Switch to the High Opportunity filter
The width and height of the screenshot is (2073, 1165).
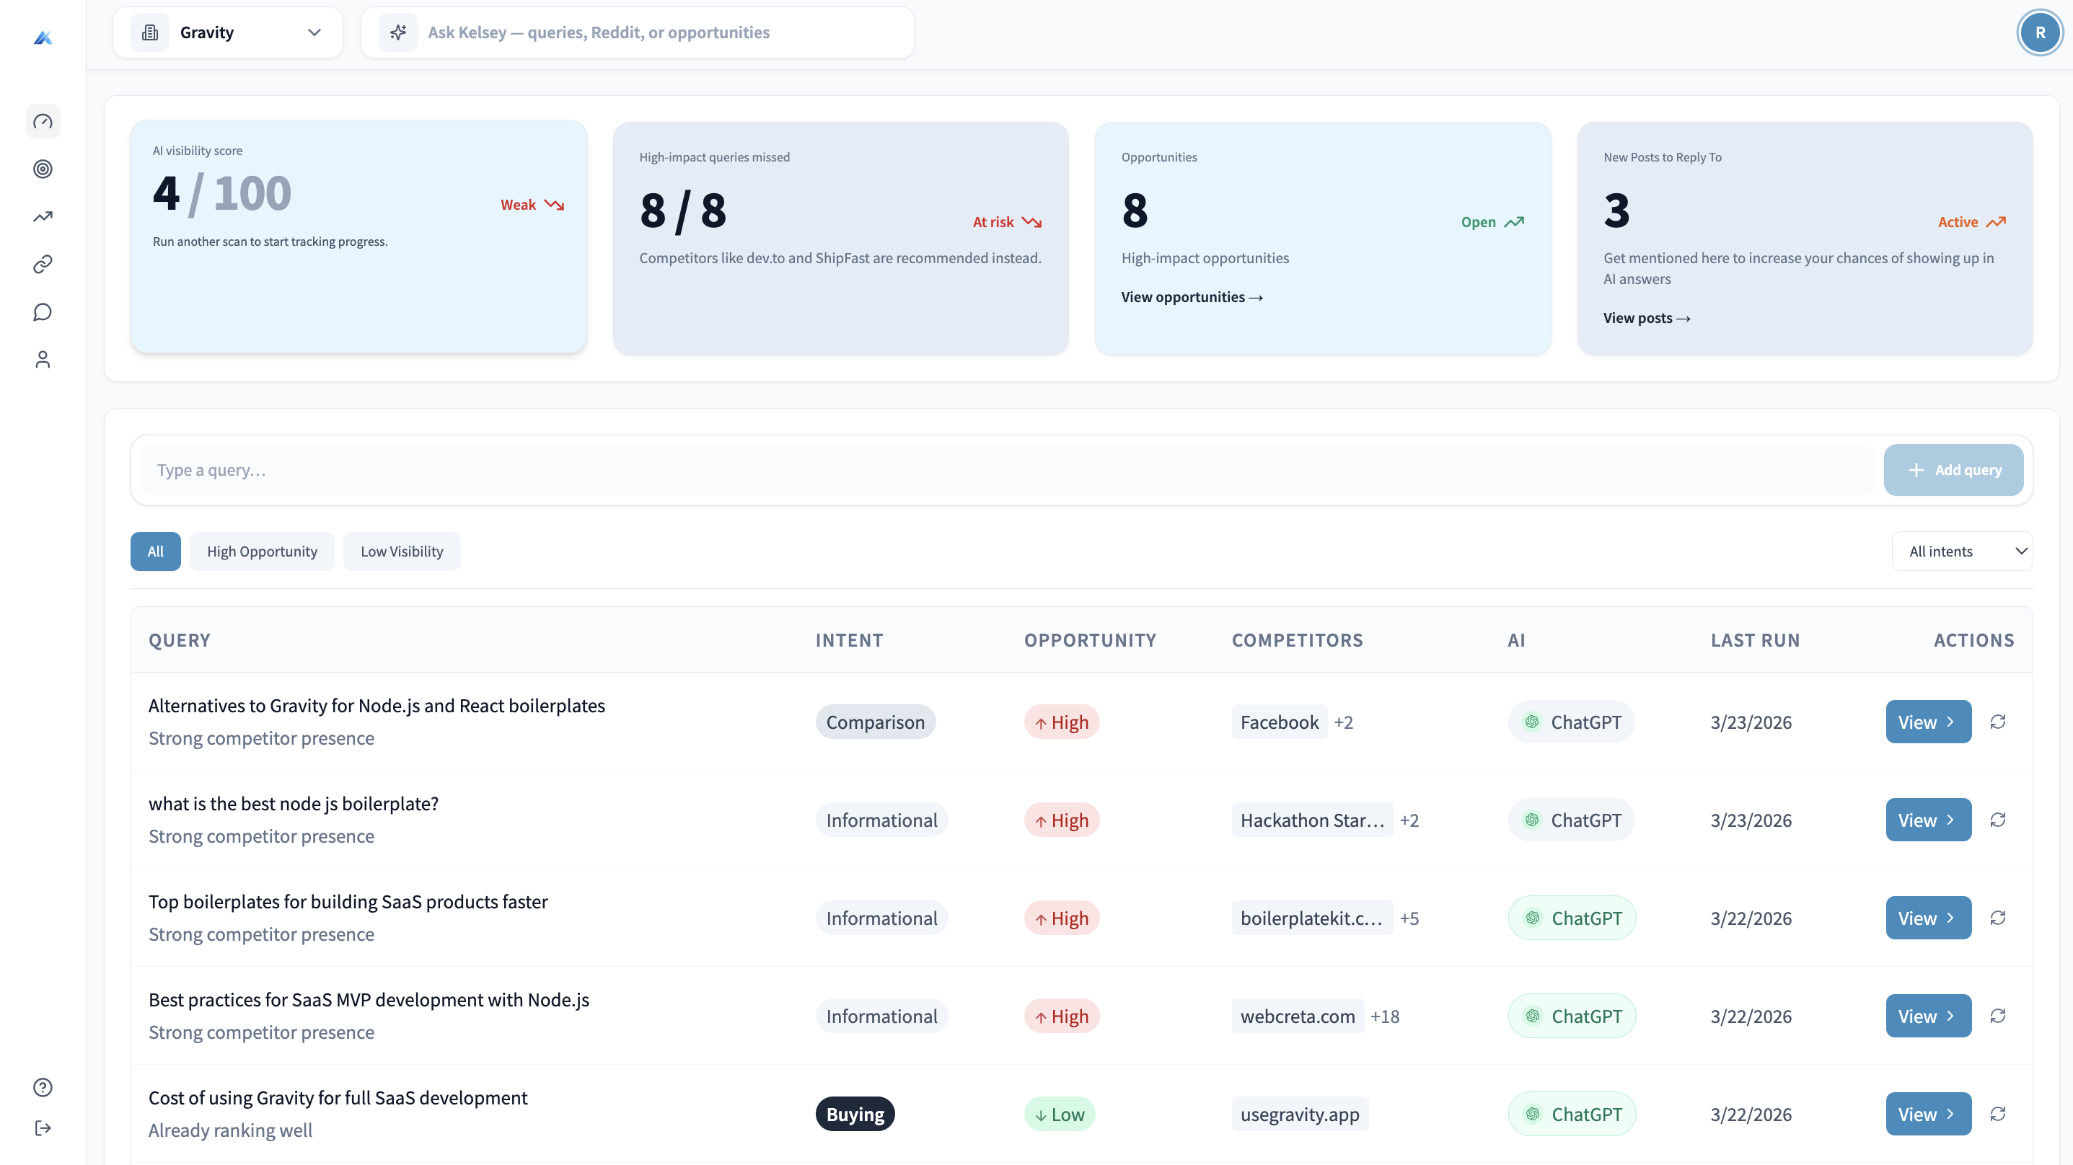(262, 551)
